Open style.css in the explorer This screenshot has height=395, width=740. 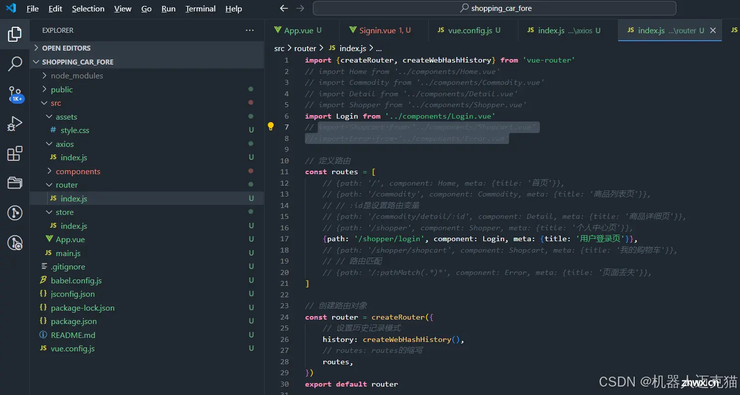(147, 130)
